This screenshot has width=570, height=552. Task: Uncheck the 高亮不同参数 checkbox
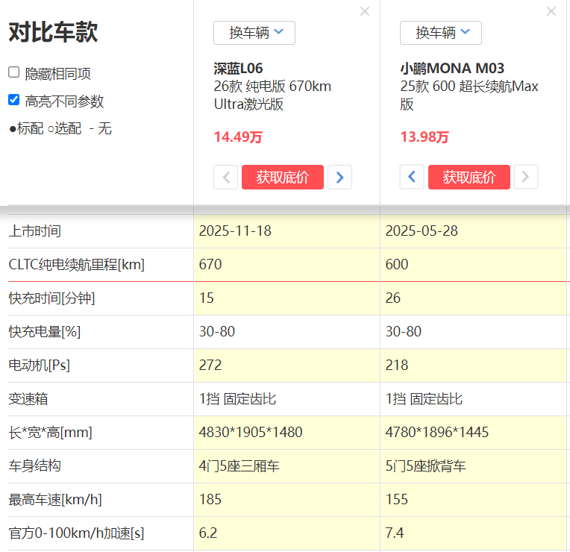[x=14, y=100]
